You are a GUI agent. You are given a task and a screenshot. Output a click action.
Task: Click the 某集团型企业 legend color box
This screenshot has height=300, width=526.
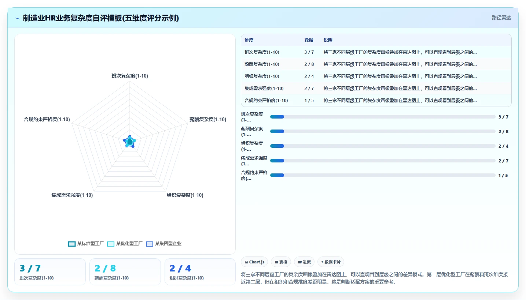tap(150, 244)
